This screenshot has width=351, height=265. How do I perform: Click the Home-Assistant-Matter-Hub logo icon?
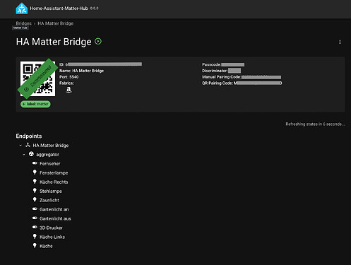tap(22, 8)
